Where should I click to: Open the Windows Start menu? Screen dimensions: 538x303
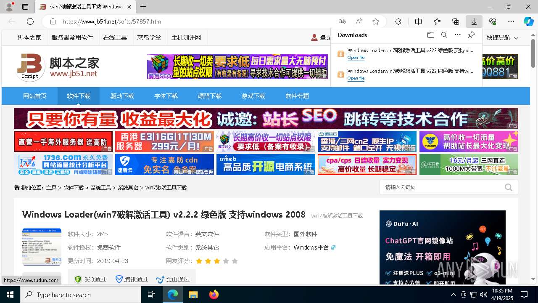click(10, 295)
